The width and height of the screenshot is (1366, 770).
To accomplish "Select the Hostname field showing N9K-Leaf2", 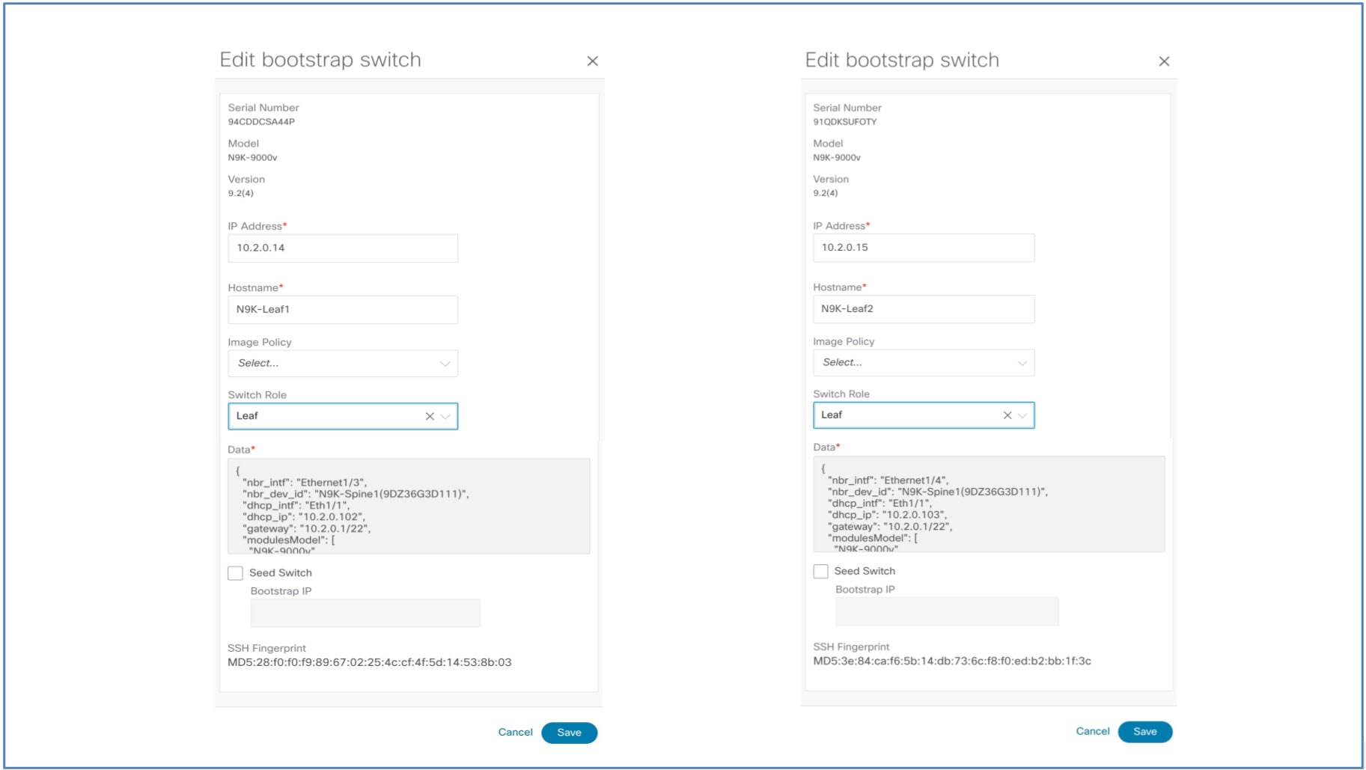I will [923, 308].
